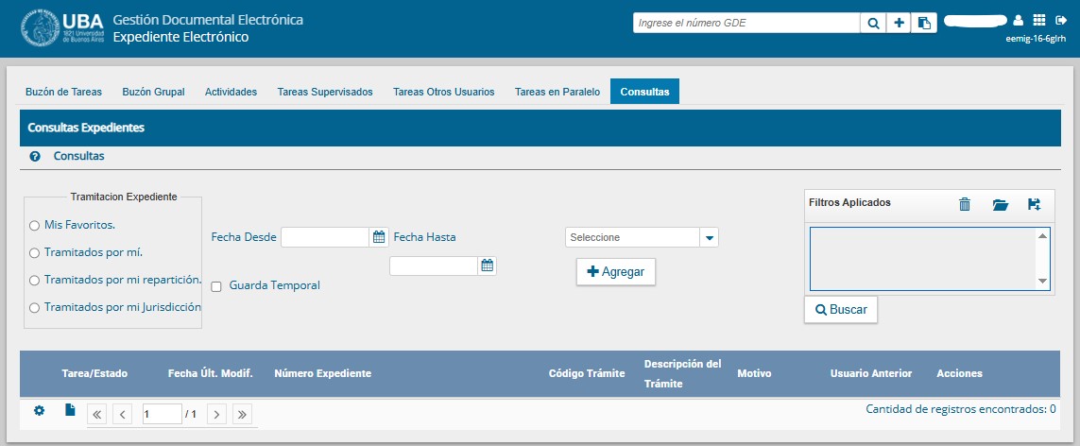Screen dimensions: 1080x446
Task: Click the Buscar button
Action: (841, 310)
